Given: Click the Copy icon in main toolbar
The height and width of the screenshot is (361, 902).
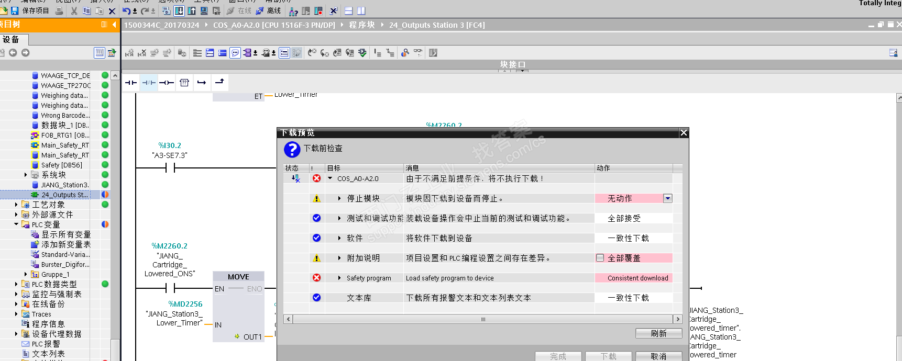Looking at the screenshot, I should tap(86, 11).
